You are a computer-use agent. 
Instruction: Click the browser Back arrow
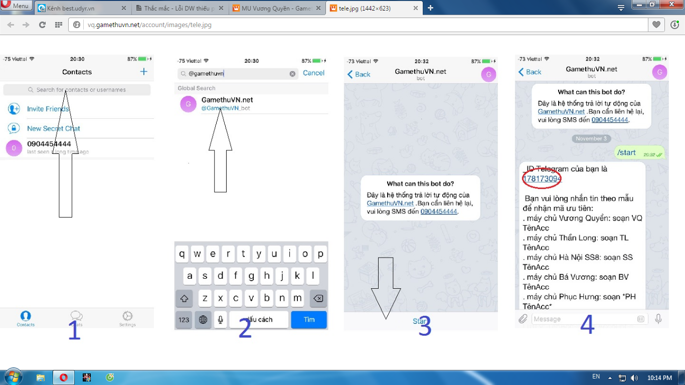11,25
